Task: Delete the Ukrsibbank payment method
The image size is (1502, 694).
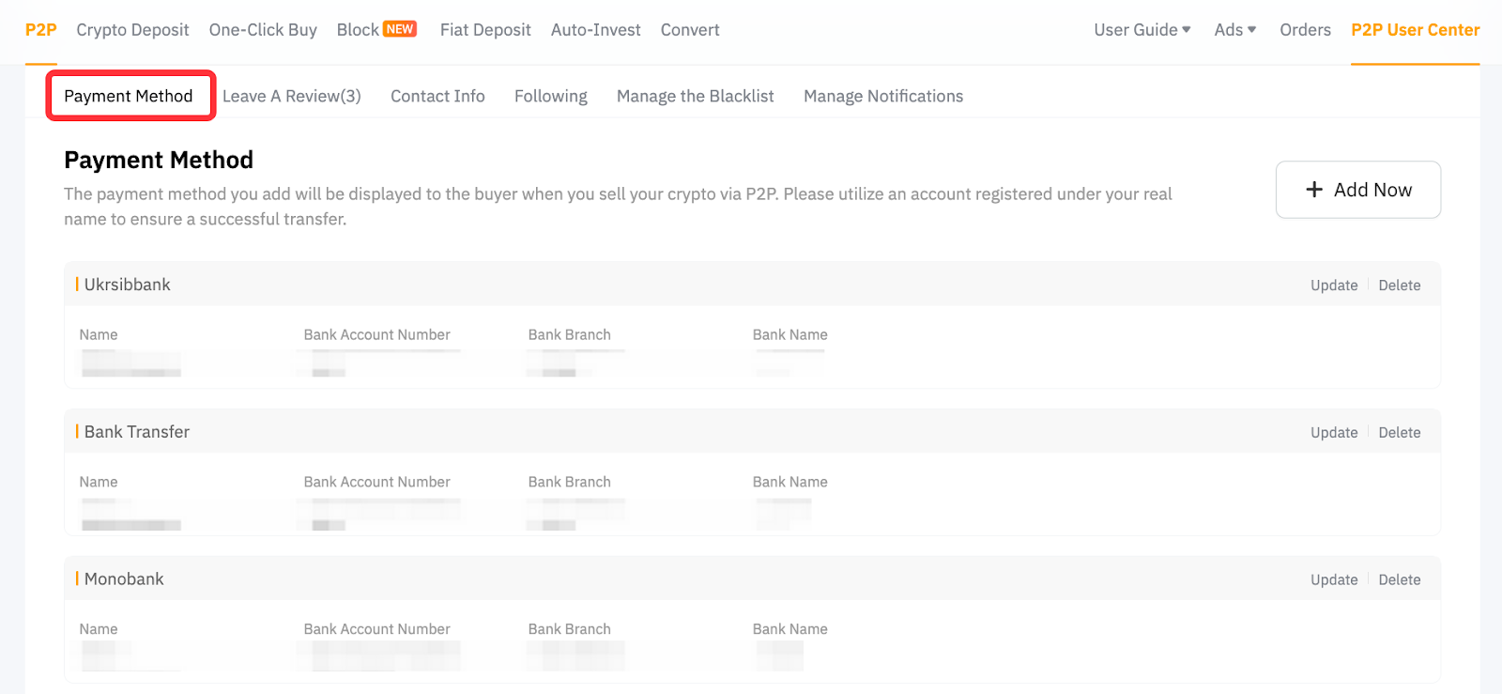Action: [x=1399, y=285]
